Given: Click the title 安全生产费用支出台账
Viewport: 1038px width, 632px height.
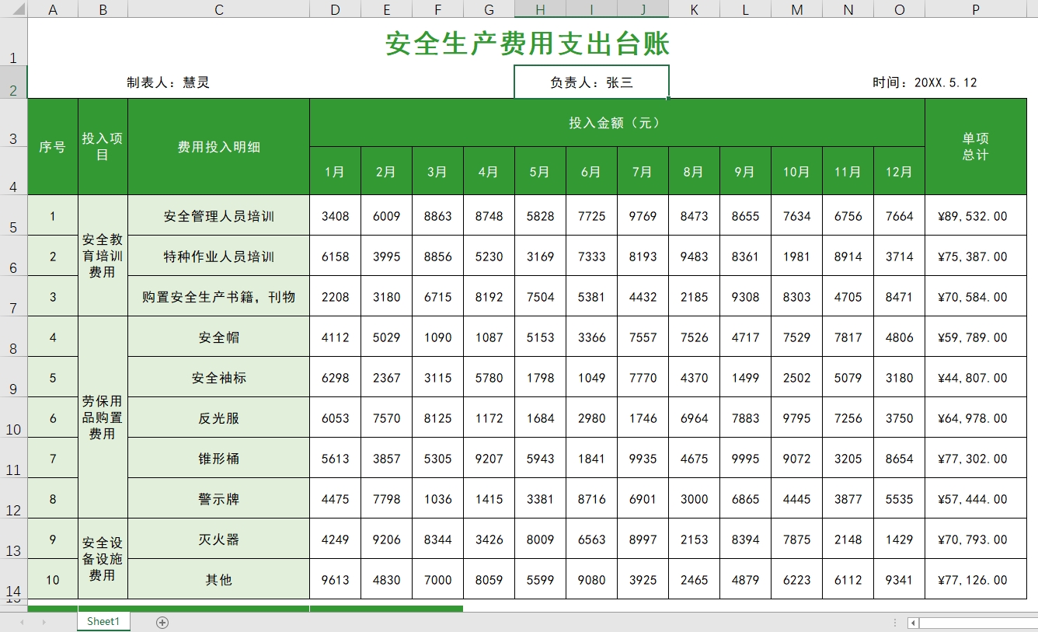Looking at the screenshot, I should [527, 44].
